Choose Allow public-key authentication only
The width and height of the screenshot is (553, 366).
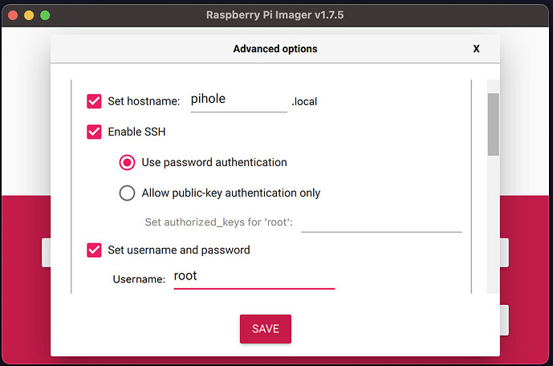pyautogui.click(x=127, y=193)
